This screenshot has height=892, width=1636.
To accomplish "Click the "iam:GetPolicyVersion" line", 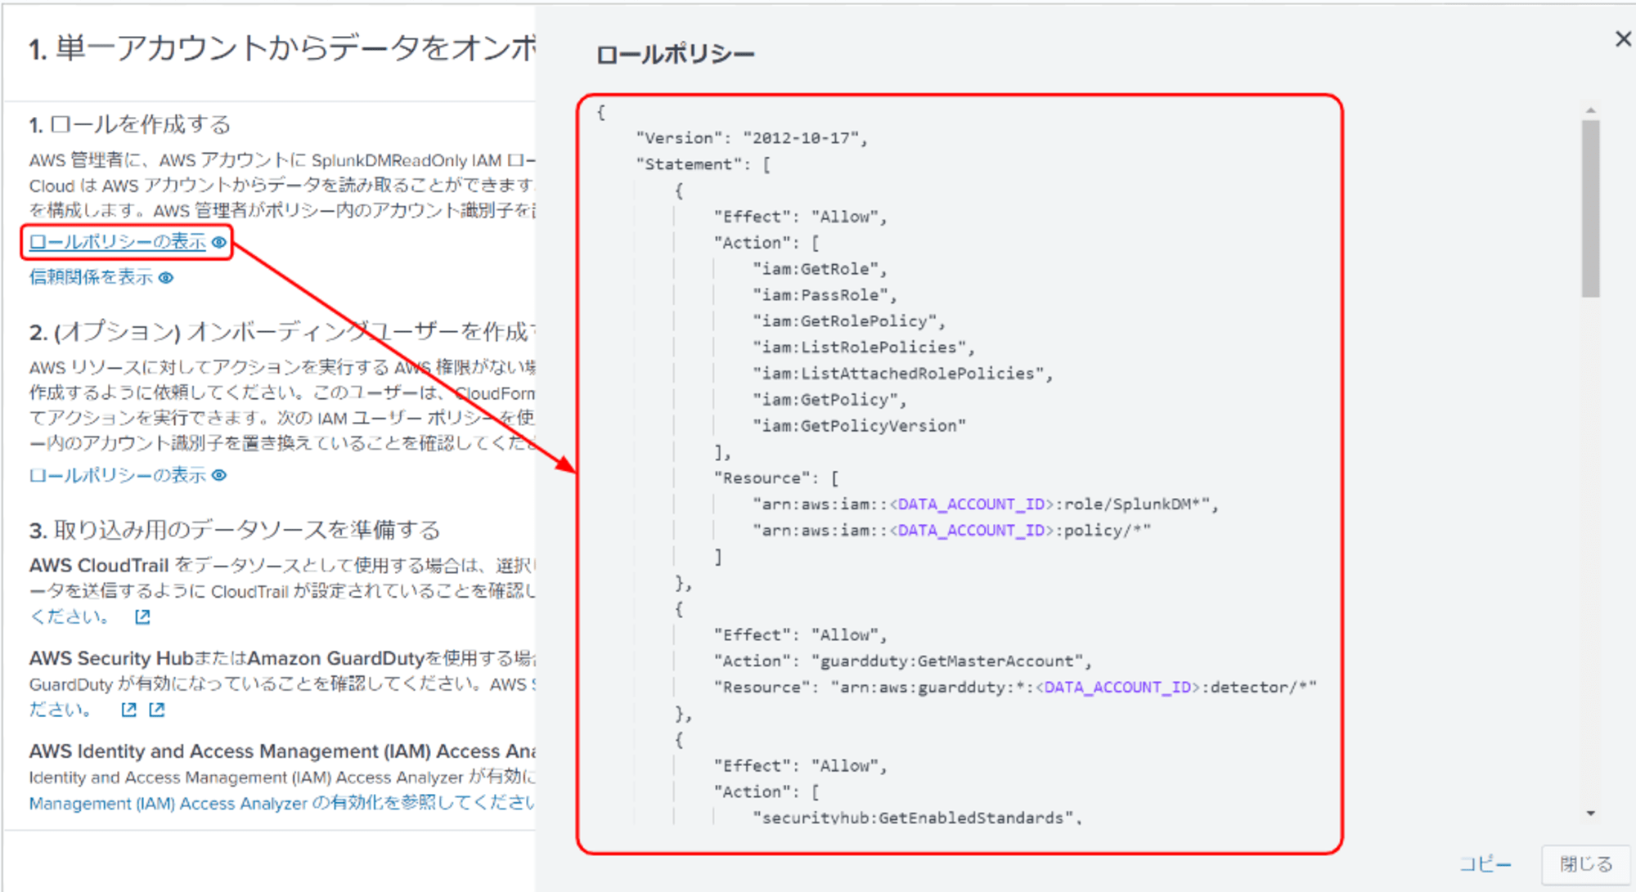I will point(859,426).
